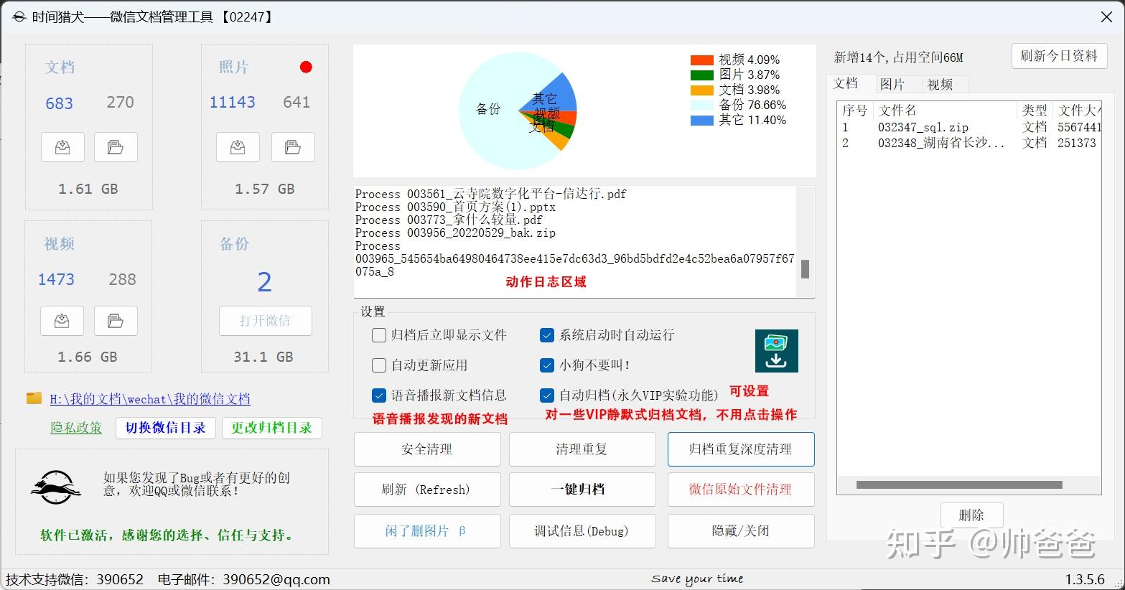Click the archive icon under 照片 panel
The width and height of the screenshot is (1125, 590).
[x=238, y=147]
